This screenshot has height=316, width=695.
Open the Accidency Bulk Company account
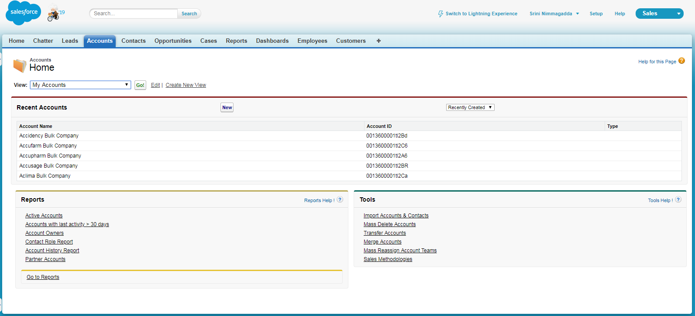click(x=49, y=136)
